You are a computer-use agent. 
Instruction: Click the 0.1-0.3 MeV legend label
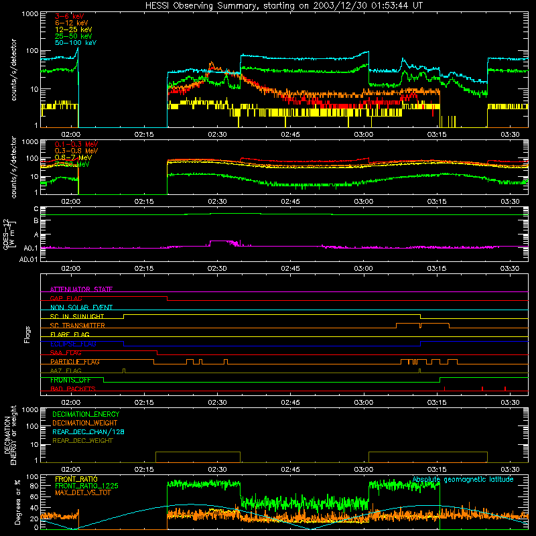76,144
